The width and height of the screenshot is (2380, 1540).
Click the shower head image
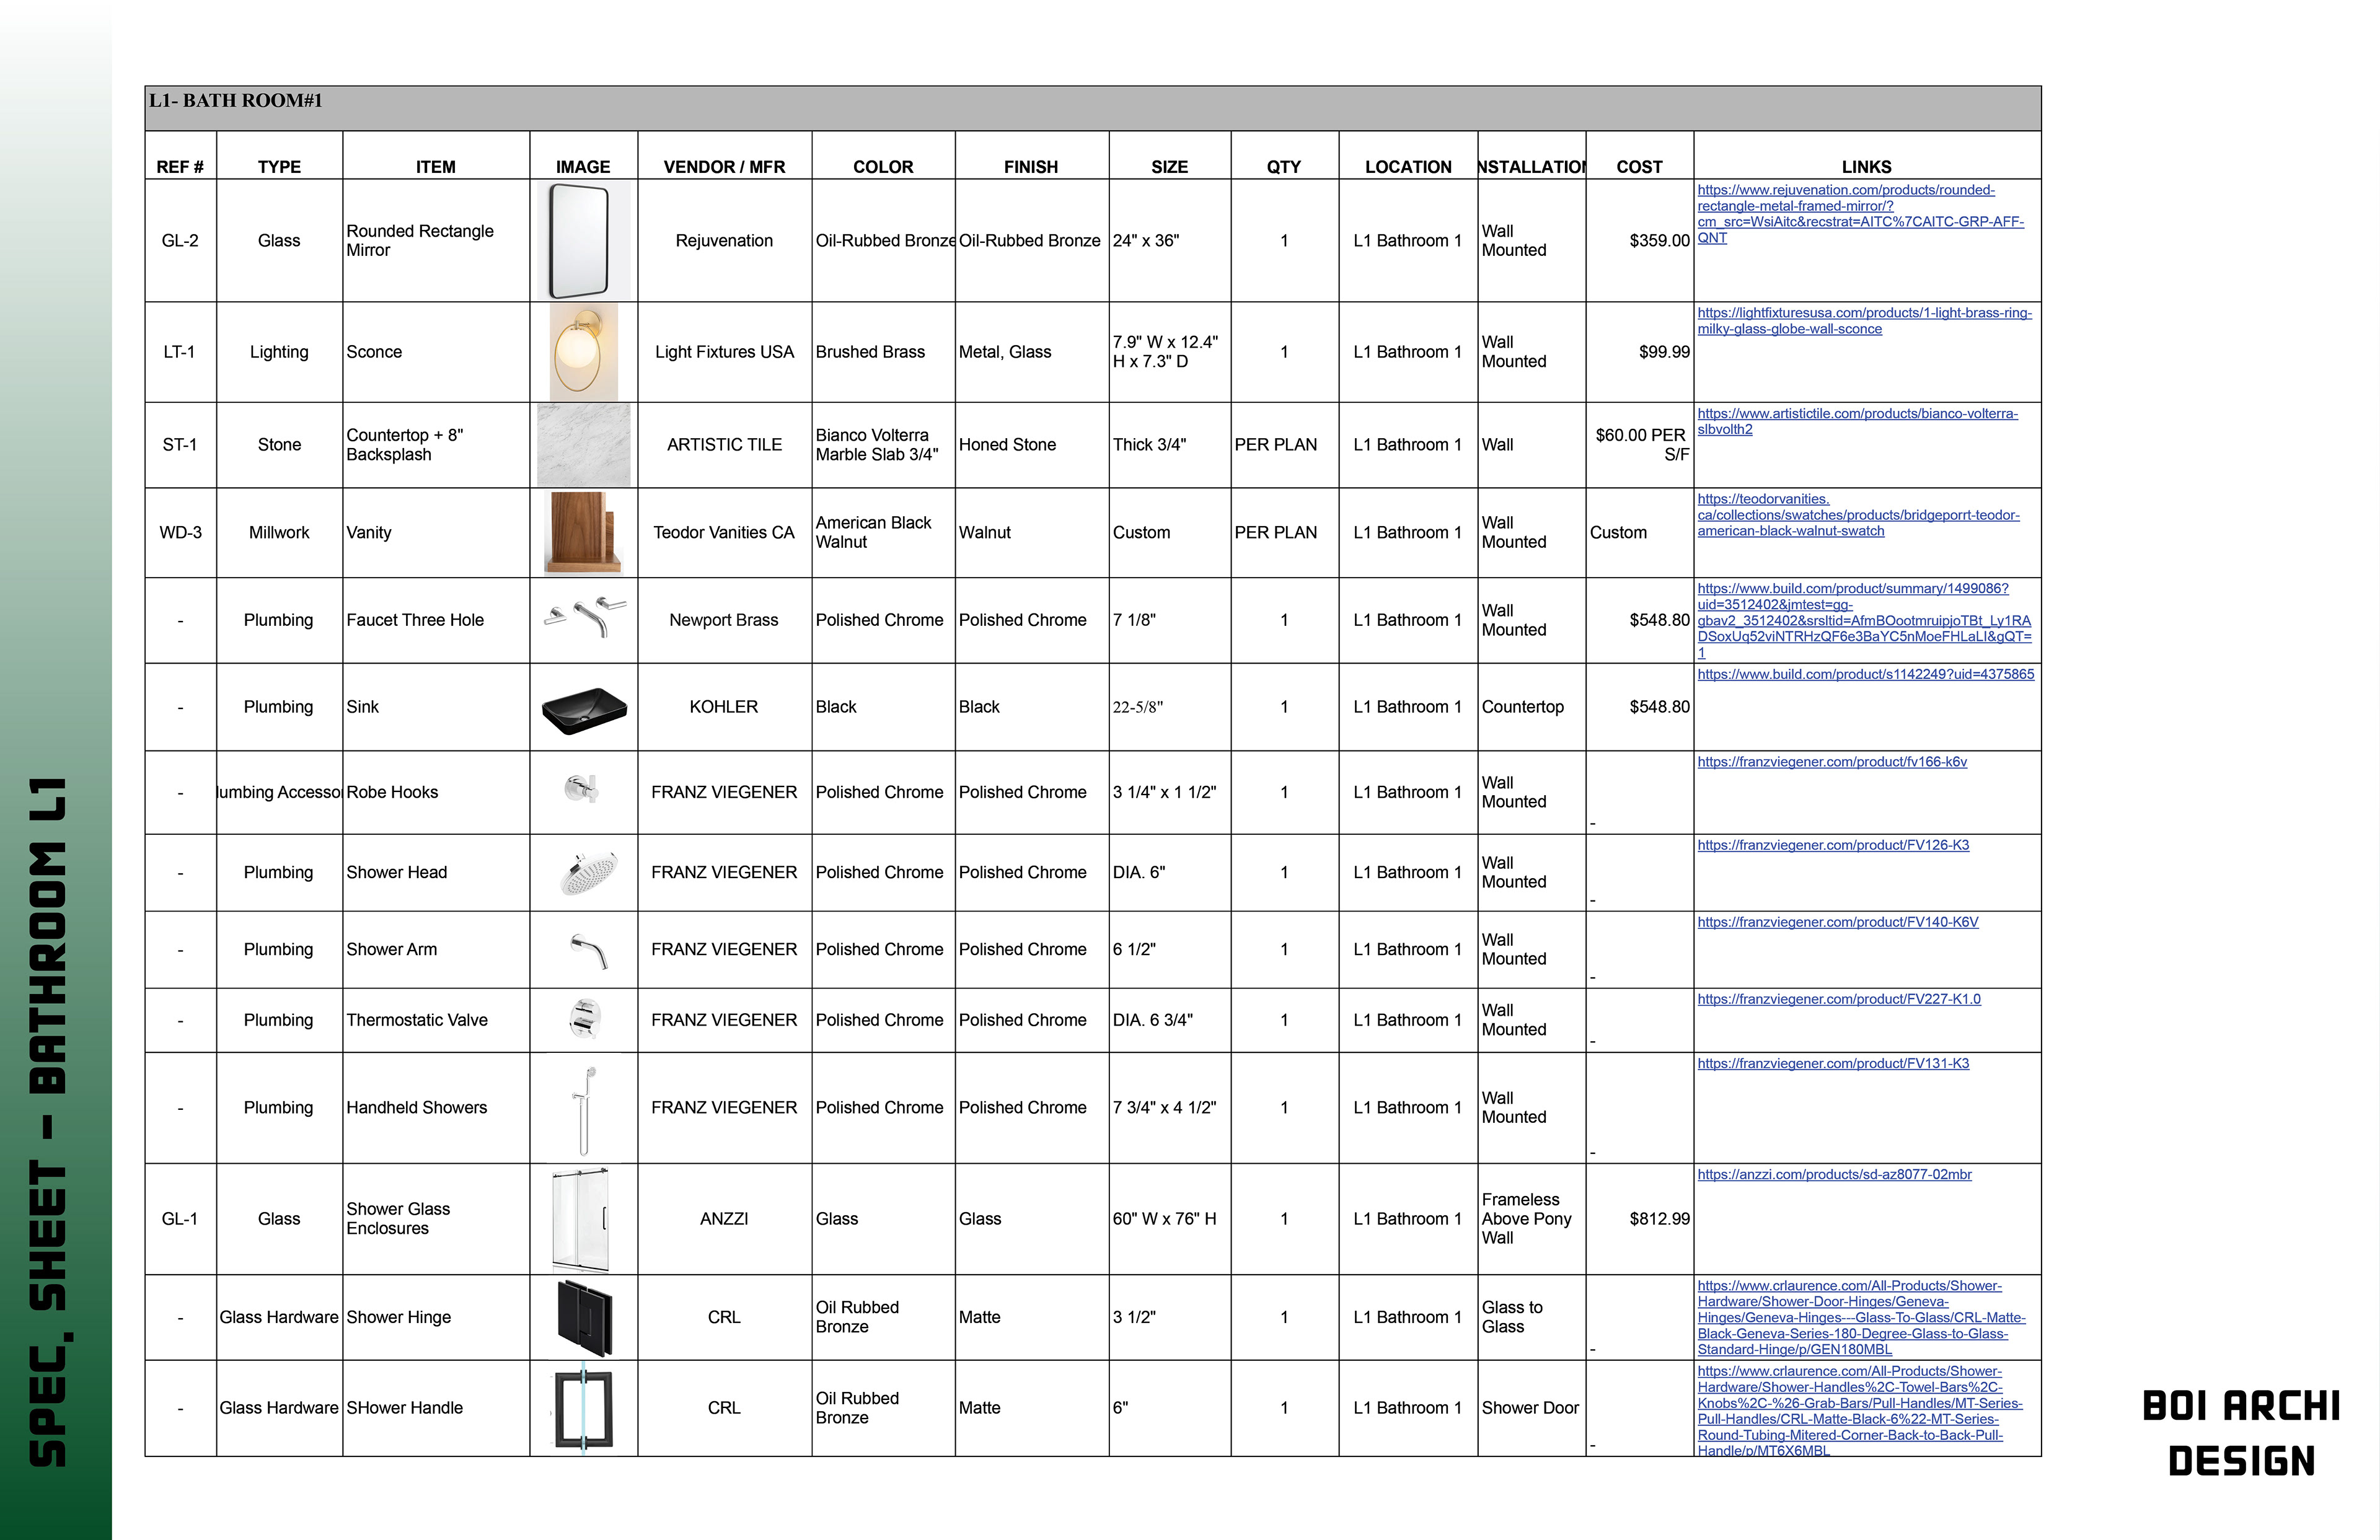589,872
